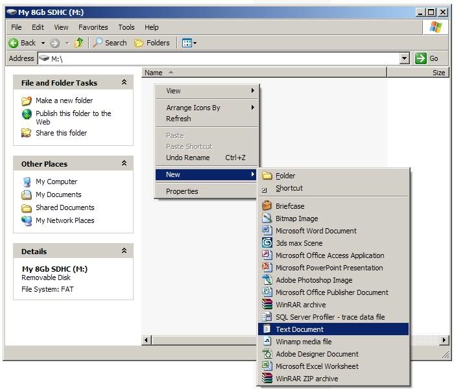454x389 pixels.
Task: Open the Forward history dropdown arrow
Action: (x=67, y=43)
